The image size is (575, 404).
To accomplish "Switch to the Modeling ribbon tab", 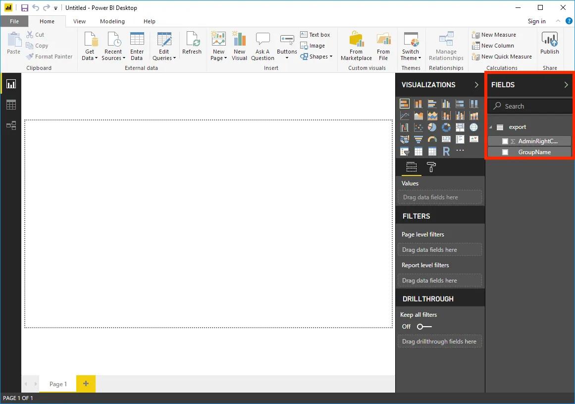I will tap(112, 21).
